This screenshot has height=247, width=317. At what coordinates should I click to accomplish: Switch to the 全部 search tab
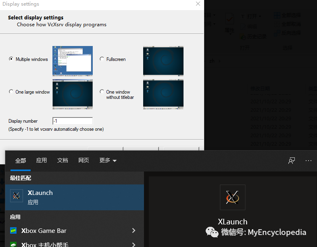[21, 161]
